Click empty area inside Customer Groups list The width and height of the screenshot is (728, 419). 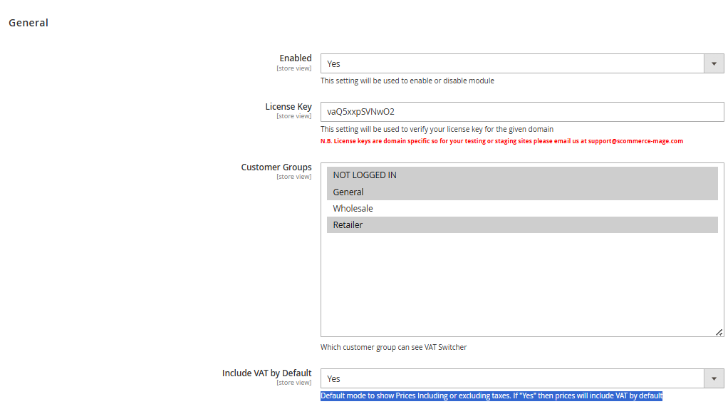coord(521,285)
